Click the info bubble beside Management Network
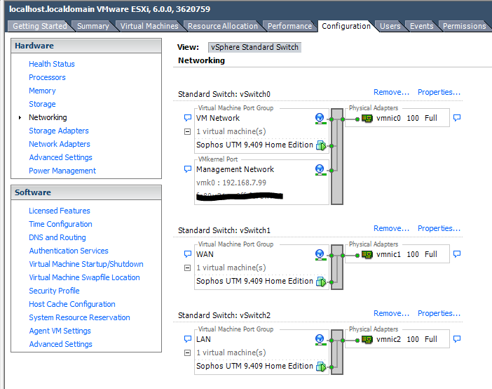 click(187, 169)
